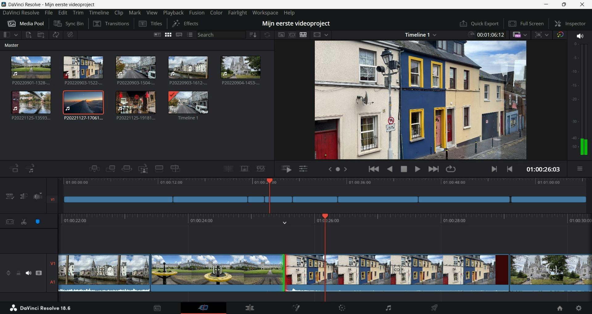This screenshot has width=592, height=314.
Task: Toggle the track lock icon
Action: [18, 273]
